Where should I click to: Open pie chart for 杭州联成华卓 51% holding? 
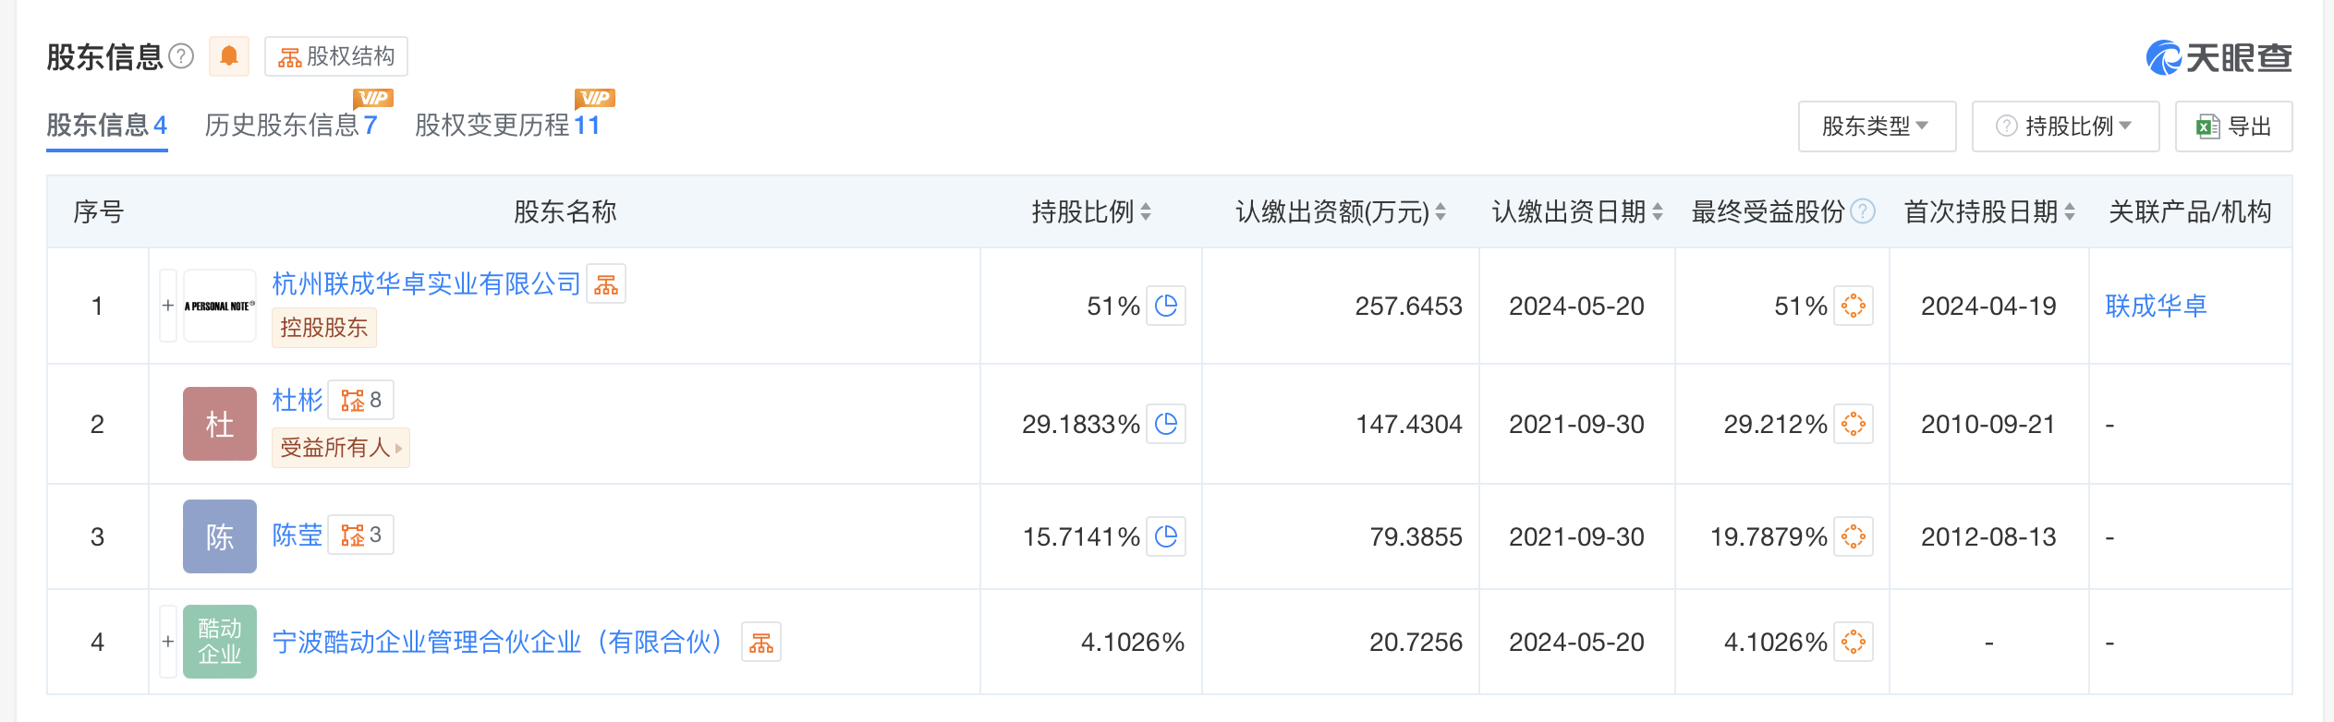pyautogui.click(x=1166, y=306)
